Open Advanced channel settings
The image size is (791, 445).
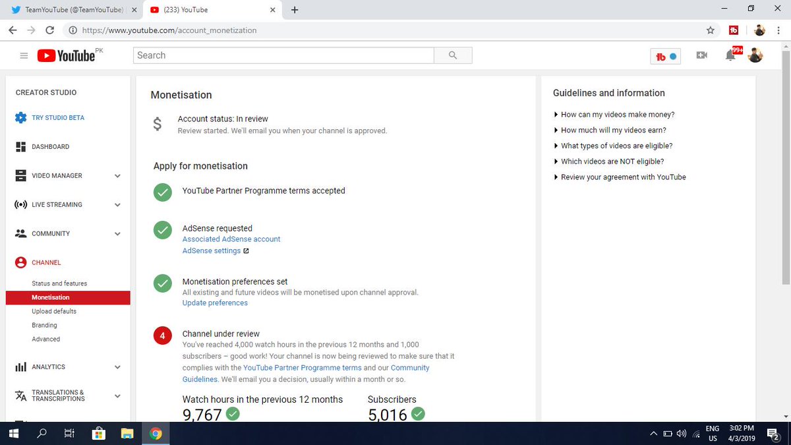point(45,339)
